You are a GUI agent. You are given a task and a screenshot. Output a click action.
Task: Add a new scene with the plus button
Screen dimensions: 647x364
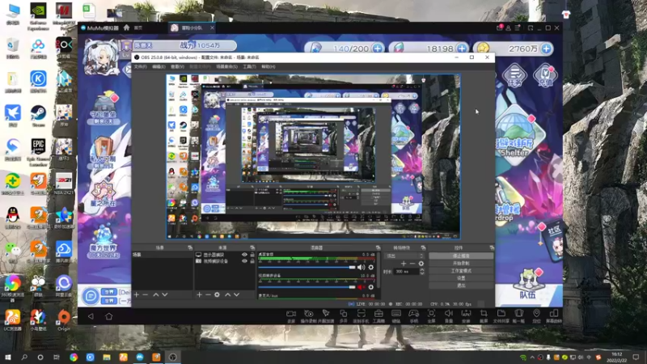click(137, 294)
